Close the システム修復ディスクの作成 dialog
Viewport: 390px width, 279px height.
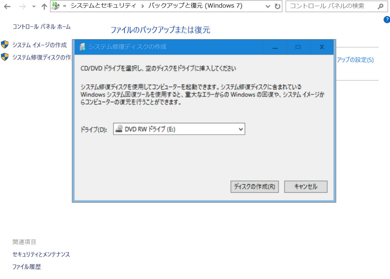coord(322,47)
